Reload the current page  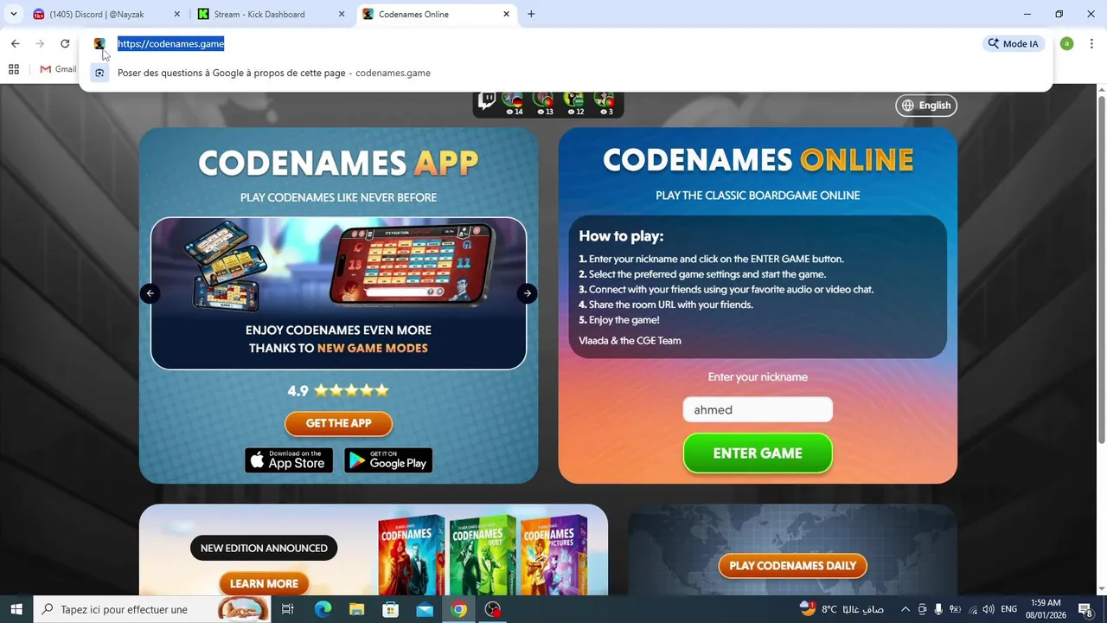65,44
